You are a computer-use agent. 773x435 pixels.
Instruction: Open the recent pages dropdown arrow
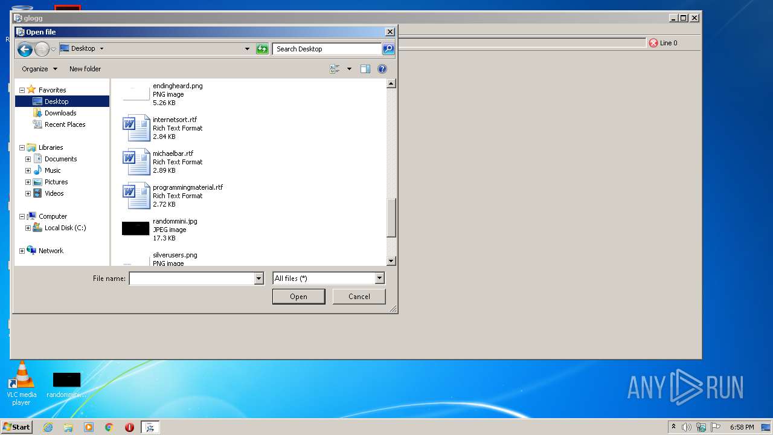click(54, 50)
